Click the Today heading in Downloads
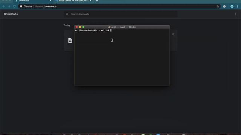This screenshot has width=241, height=135. pyautogui.click(x=67, y=25)
